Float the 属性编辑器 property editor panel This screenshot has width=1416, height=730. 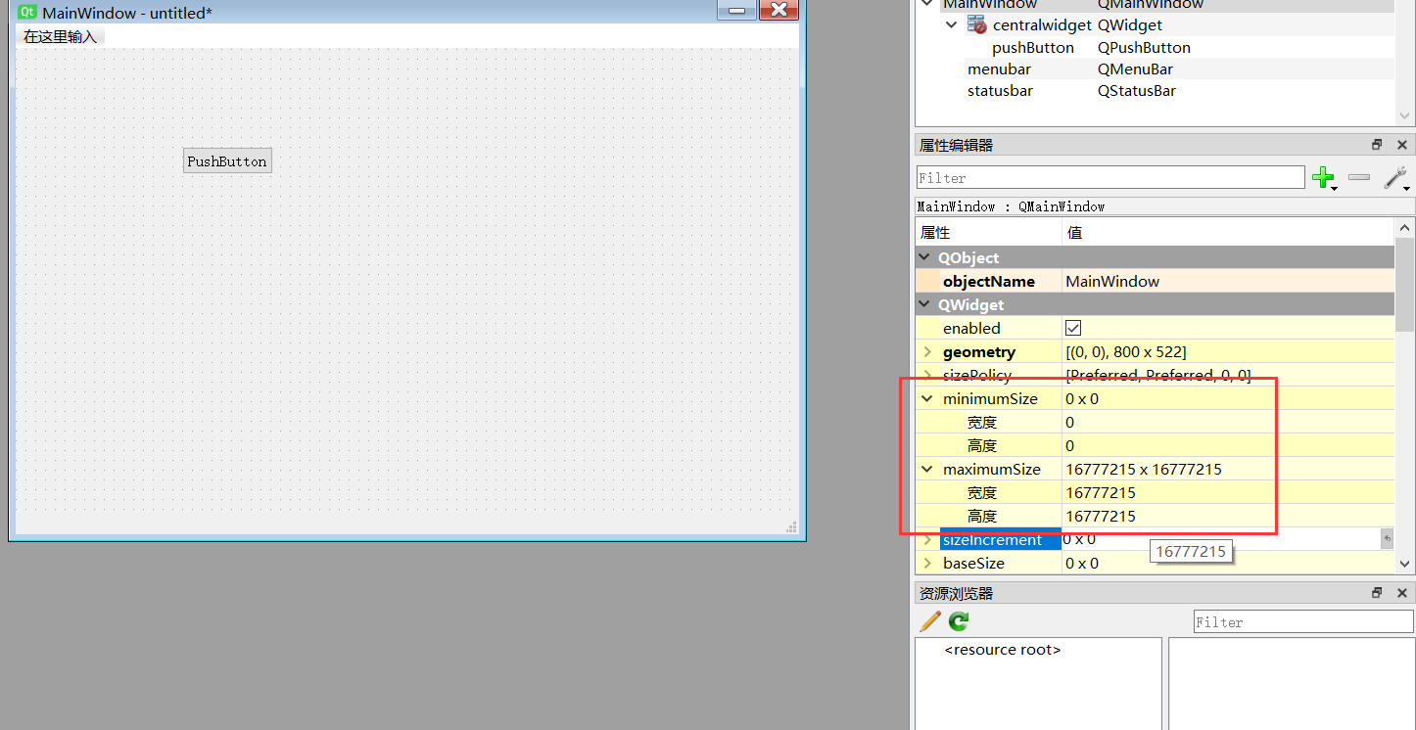click(1377, 145)
